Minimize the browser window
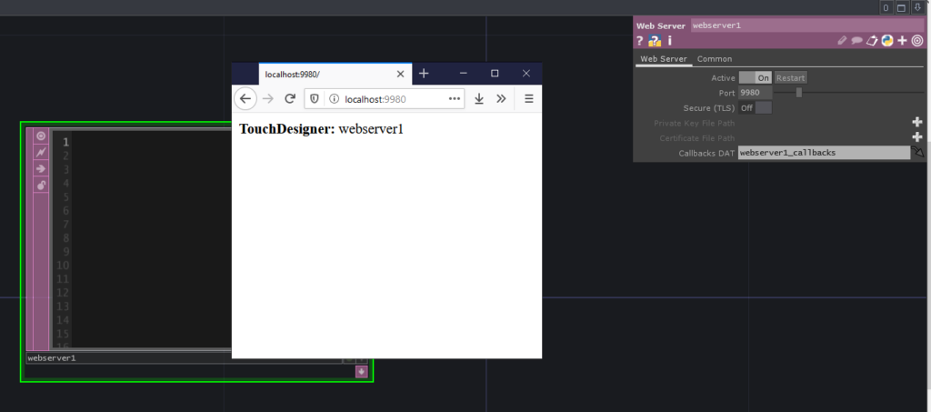The height and width of the screenshot is (412, 931). 464,74
